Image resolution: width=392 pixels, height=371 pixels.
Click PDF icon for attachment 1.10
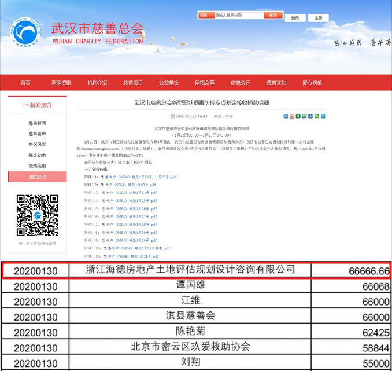(x=105, y=248)
